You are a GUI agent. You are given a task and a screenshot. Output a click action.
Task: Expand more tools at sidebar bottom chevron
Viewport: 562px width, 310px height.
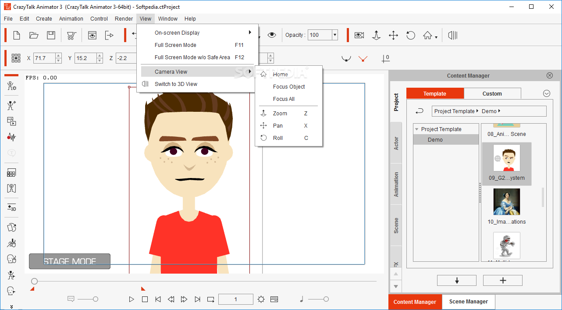pos(12,306)
